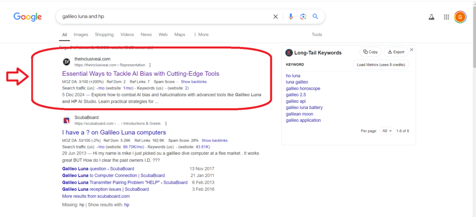Open the Tools options
Image resolution: width=476 pixels, height=217 pixels.
[317, 34]
